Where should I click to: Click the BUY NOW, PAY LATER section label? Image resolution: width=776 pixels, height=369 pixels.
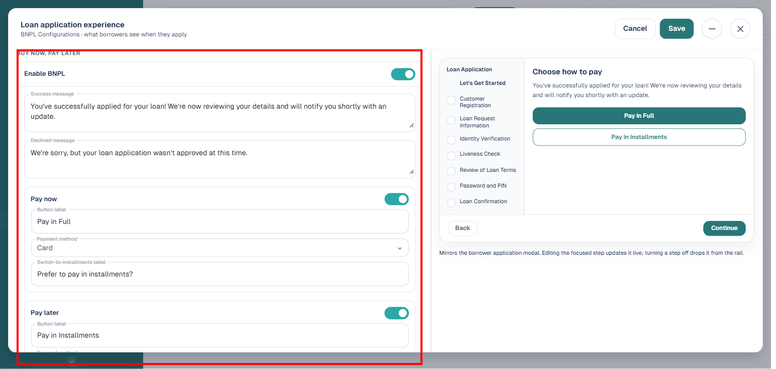[x=49, y=53]
